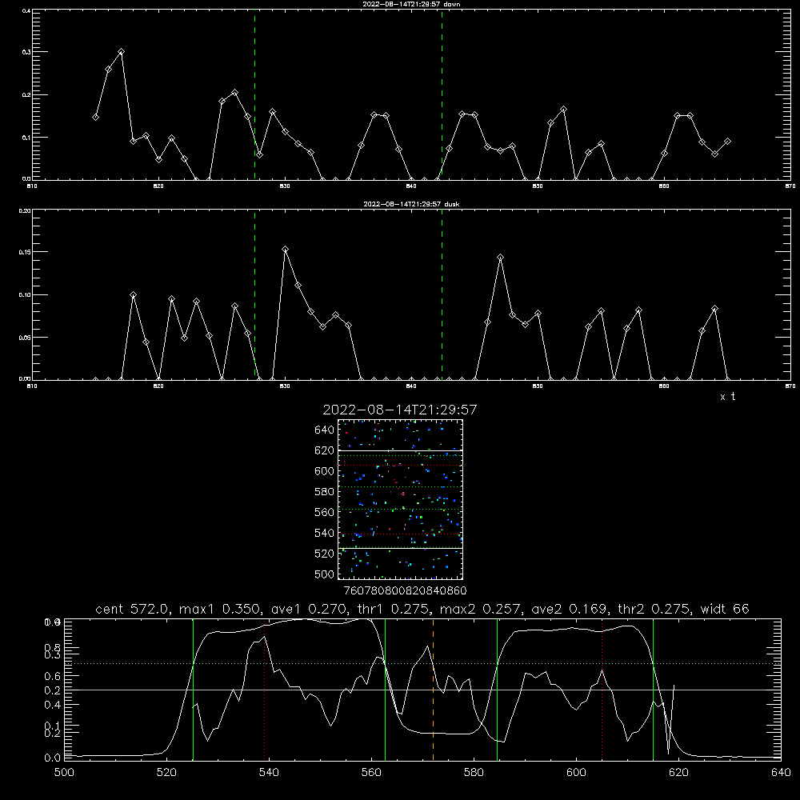The height and width of the screenshot is (800, 800).
Task: Click the "560" x-axis label of the bottom plot
Action: point(371,773)
